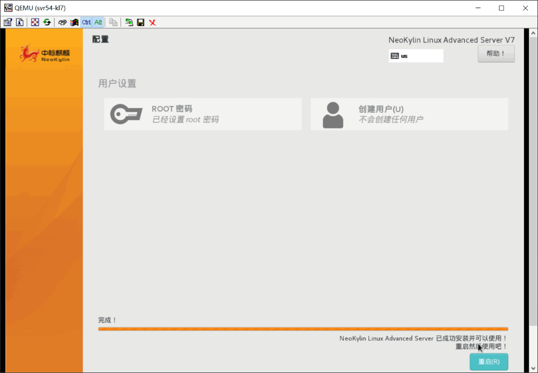The width and height of the screenshot is (538, 373).
Task: Toggle the Alt key button
Action: click(98, 22)
